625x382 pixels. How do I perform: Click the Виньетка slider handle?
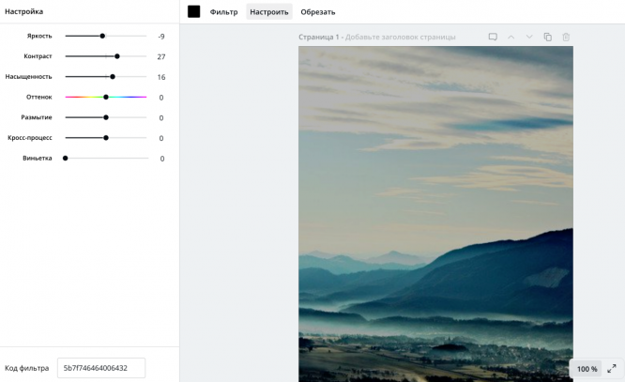(x=66, y=158)
